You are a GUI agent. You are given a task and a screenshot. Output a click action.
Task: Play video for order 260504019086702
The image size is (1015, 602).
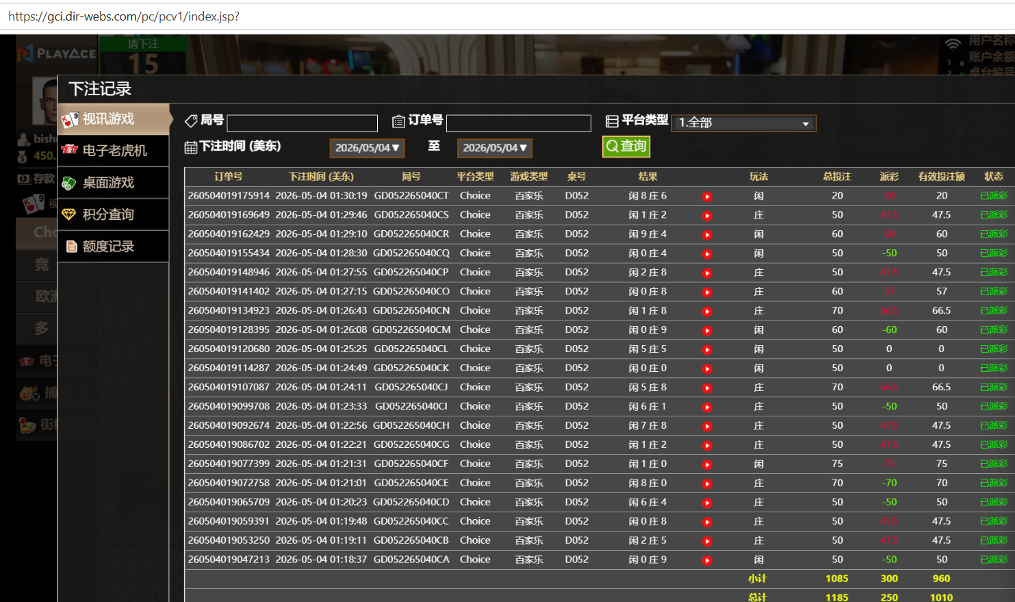click(707, 446)
